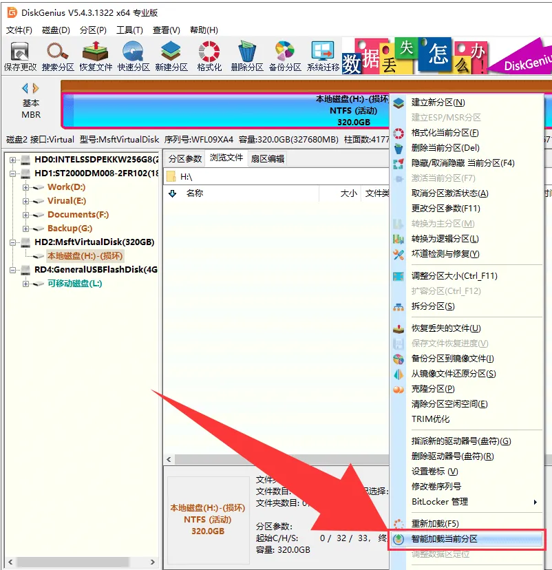Open the 磁盘(D) menu
The height and width of the screenshot is (570, 552).
(x=56, y=30)
